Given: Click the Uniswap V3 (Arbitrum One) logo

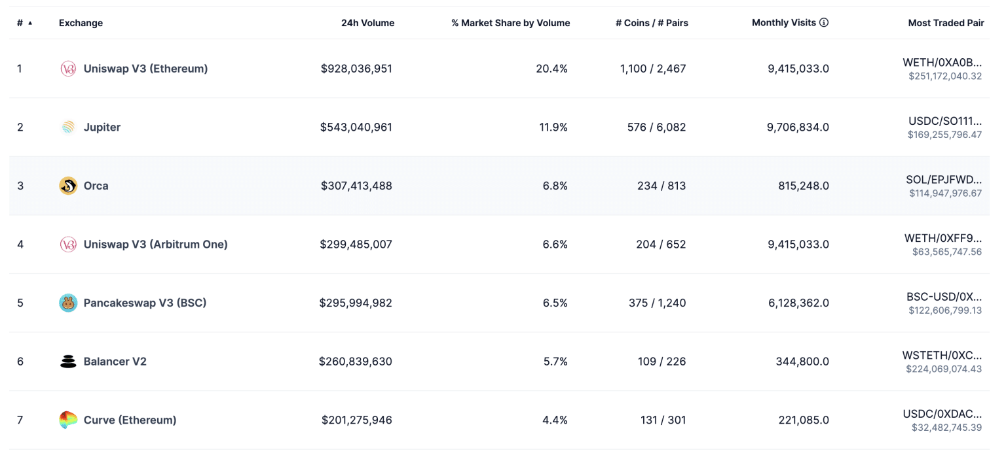Looking at the screenshot, I should coord(68,245).
